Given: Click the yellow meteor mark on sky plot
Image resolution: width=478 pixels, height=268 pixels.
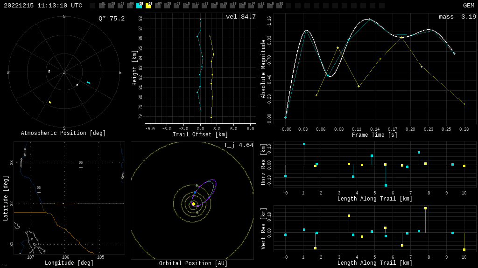Looking at the screenshot, I should 50,102.
